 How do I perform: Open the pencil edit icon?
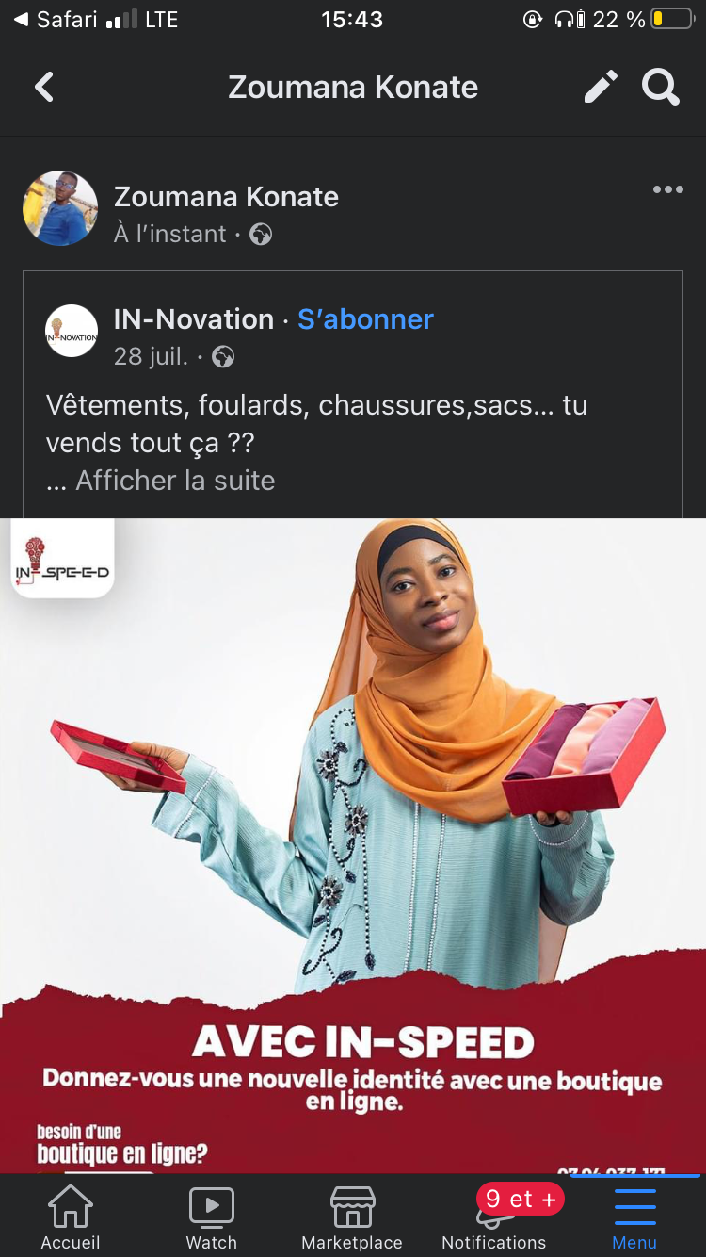pos(601,87)
